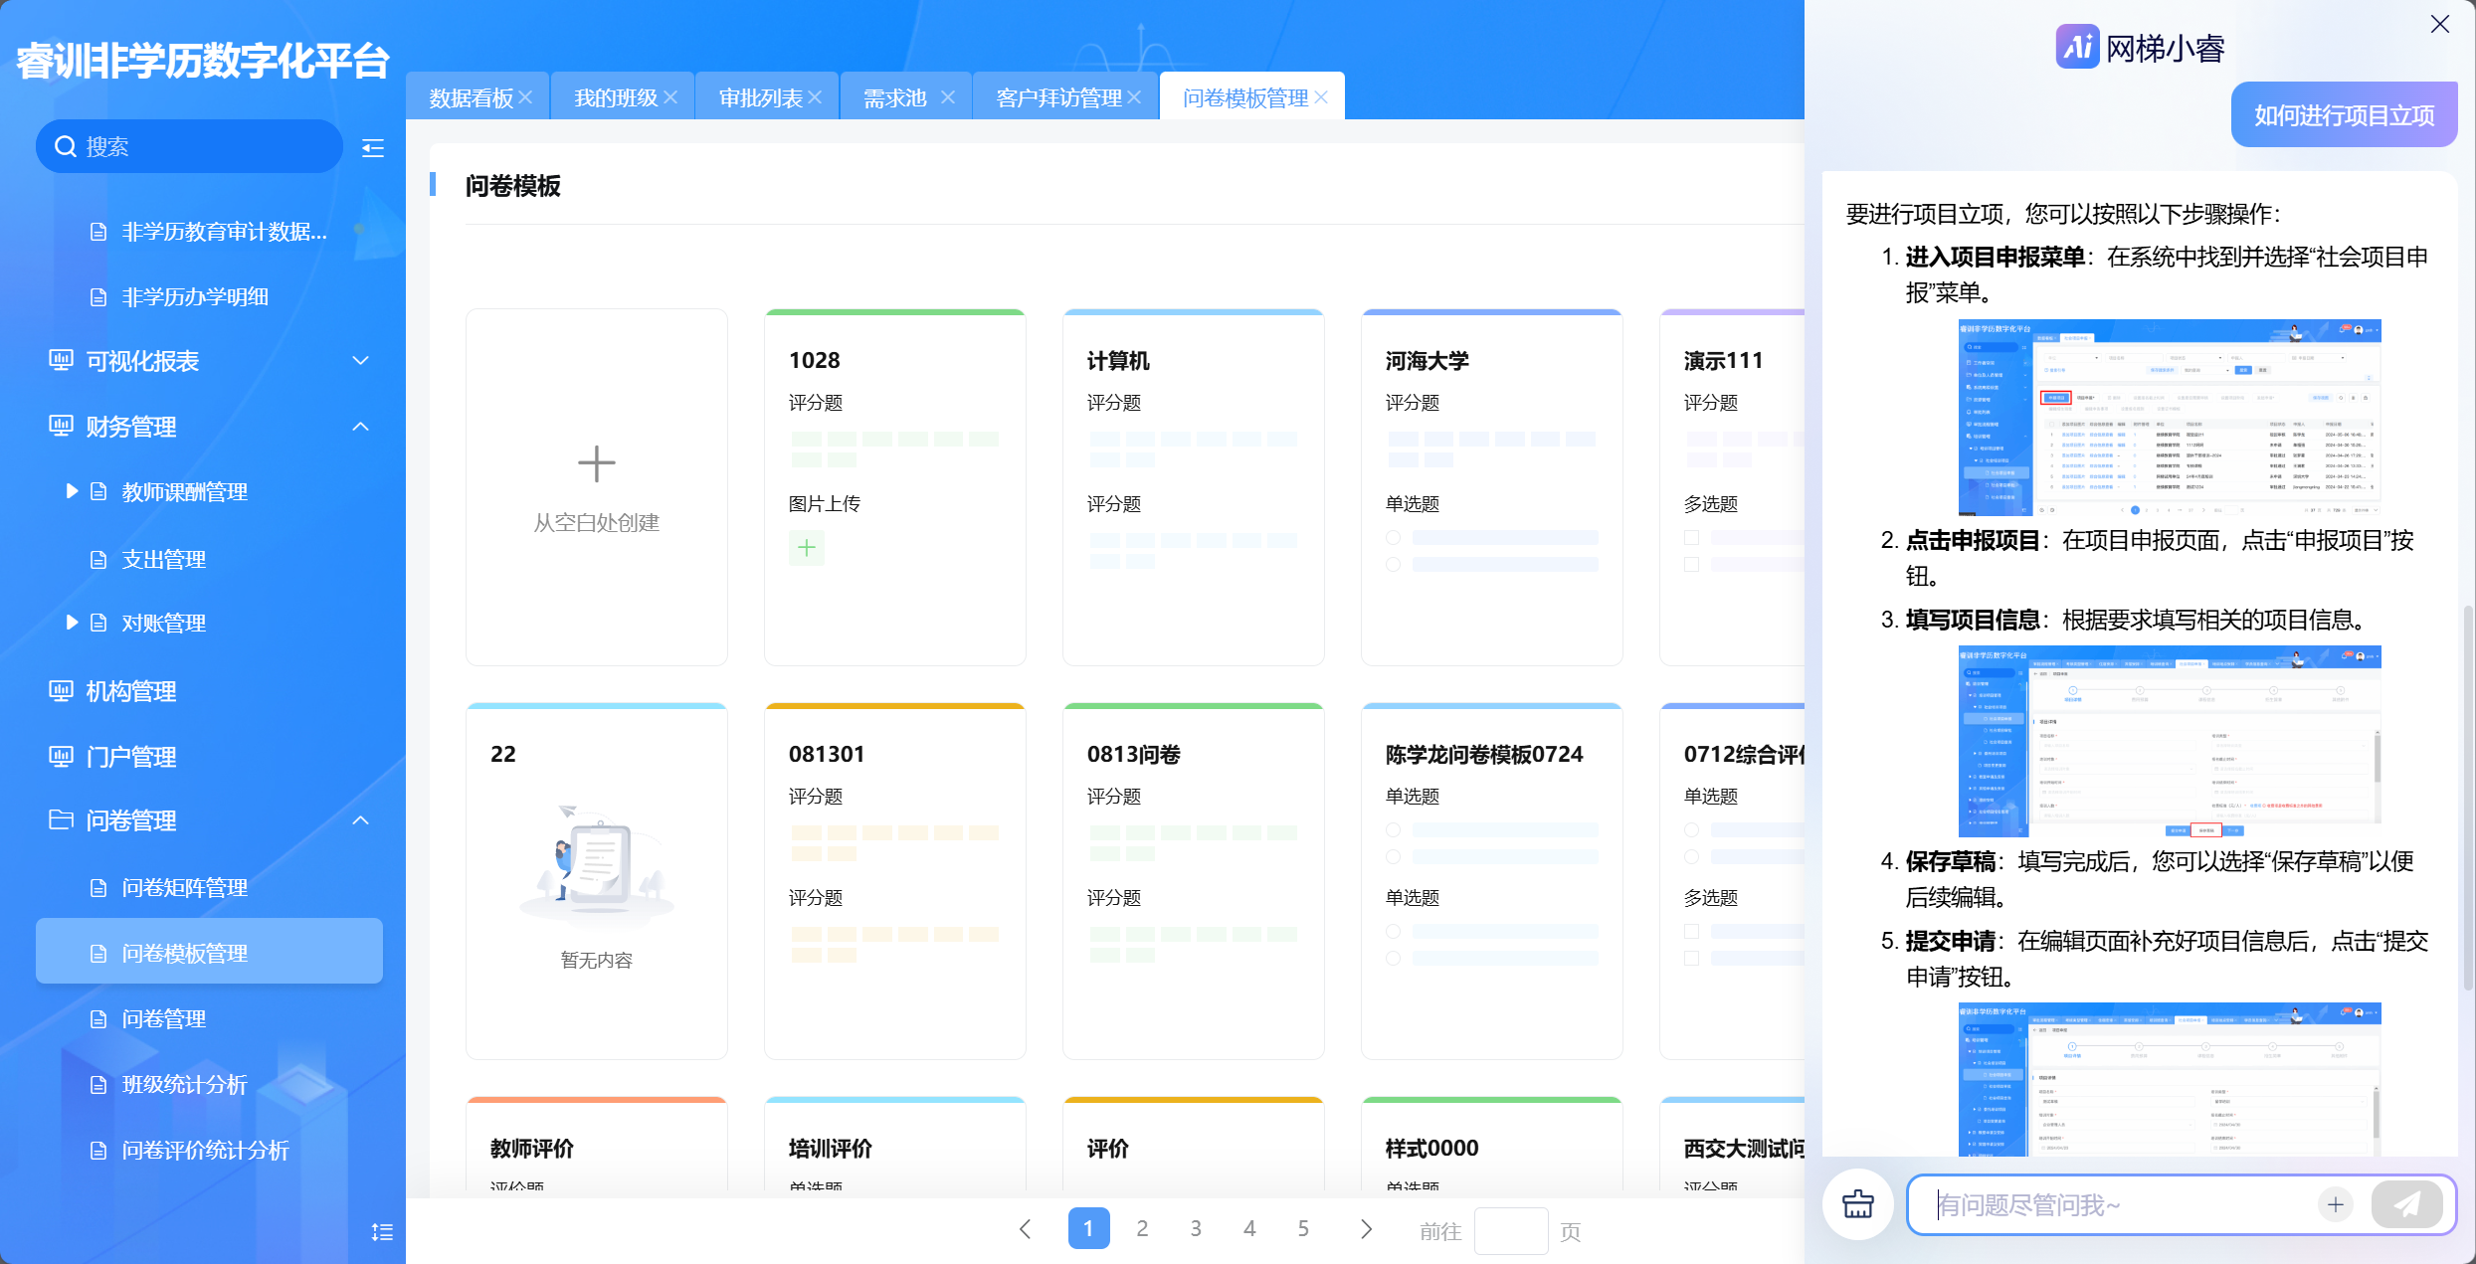Go to next page arrow
Image resolution: width=2476 pixels, height=1264 pixels.
tap(1367, 1229)
